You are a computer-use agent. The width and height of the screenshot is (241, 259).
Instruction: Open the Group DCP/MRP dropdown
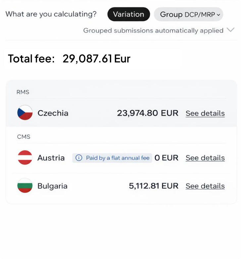coord(188,14)
